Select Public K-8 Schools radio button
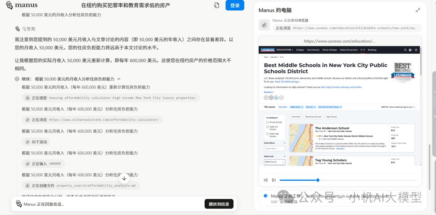Screen dimensions: 436x215 click(x=268, y=127)
